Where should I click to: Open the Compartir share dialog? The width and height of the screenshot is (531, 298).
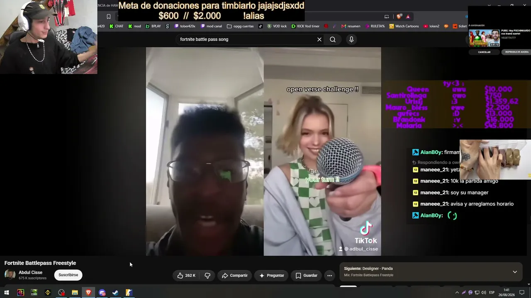pyautogui.click(x=235, y=275)
